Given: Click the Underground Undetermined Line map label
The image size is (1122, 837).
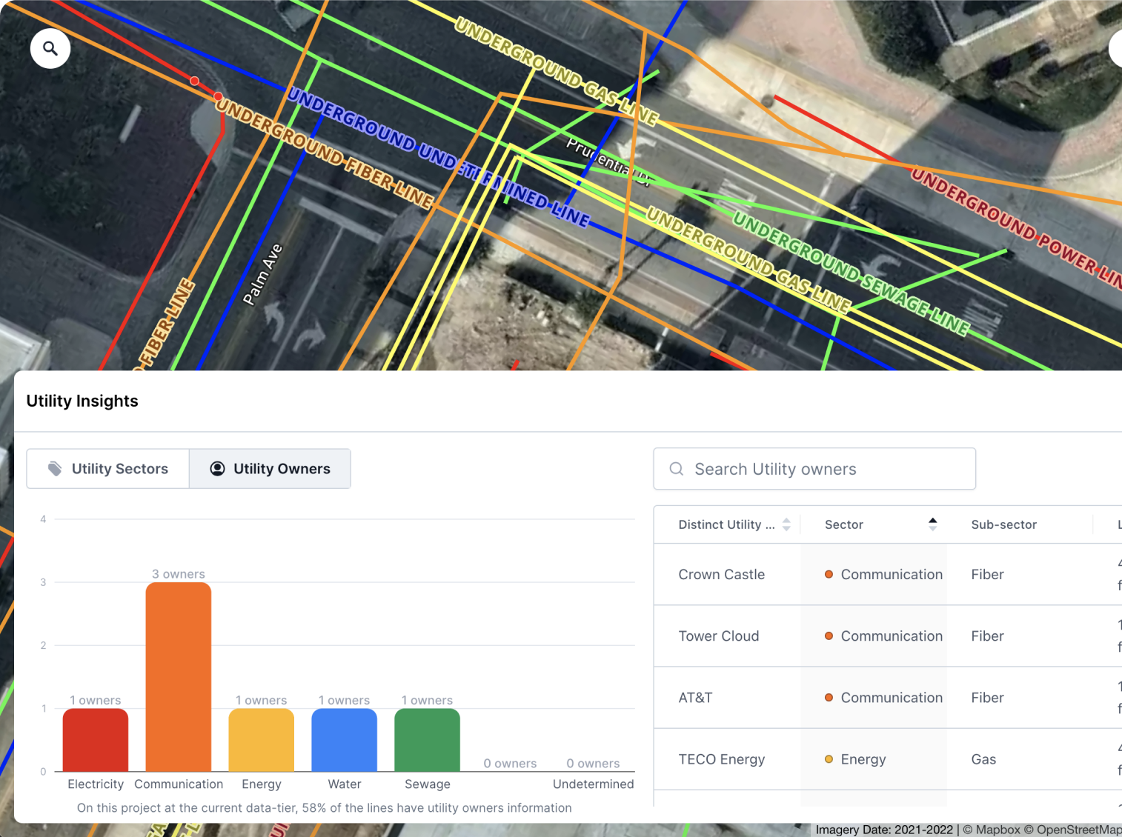Looking at the screenshot, I should 439,158.
